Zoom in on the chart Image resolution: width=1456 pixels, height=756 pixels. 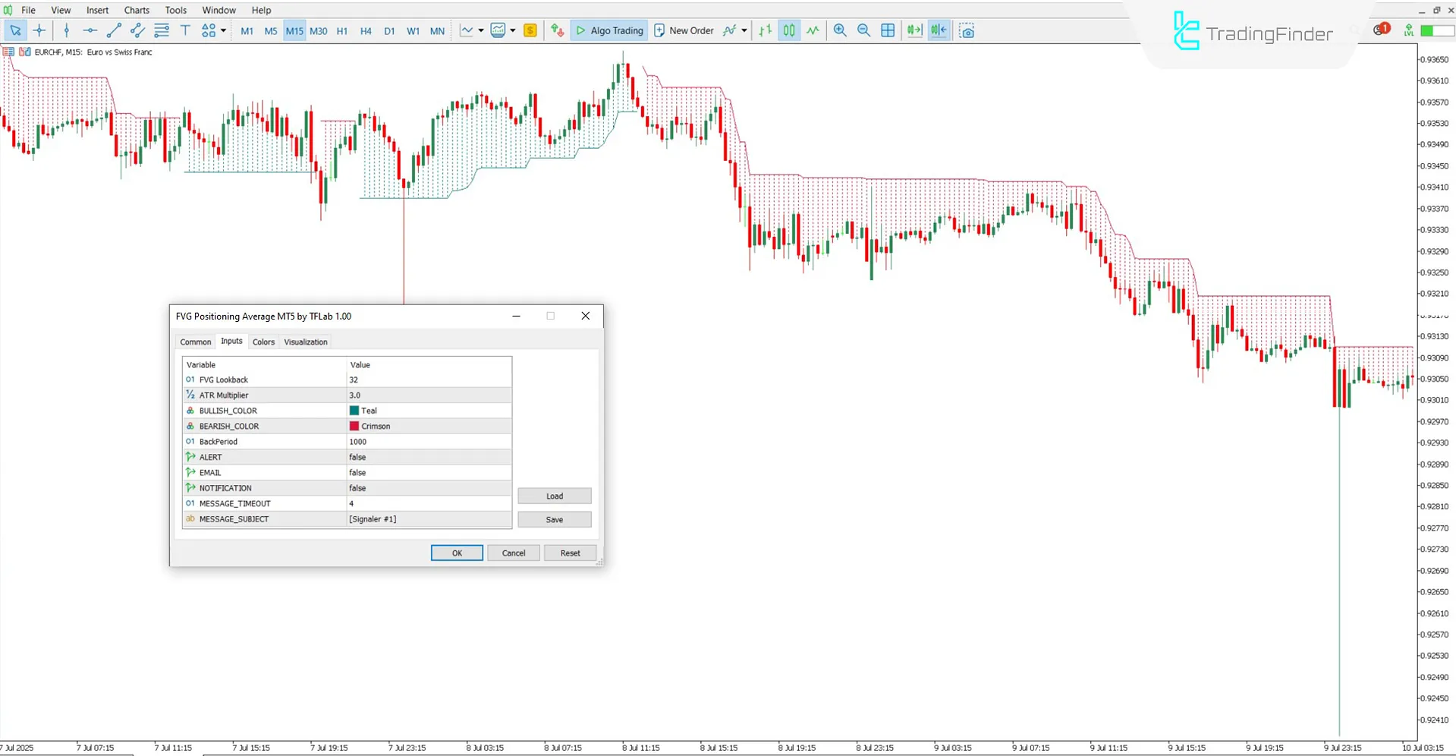point(839,30)
